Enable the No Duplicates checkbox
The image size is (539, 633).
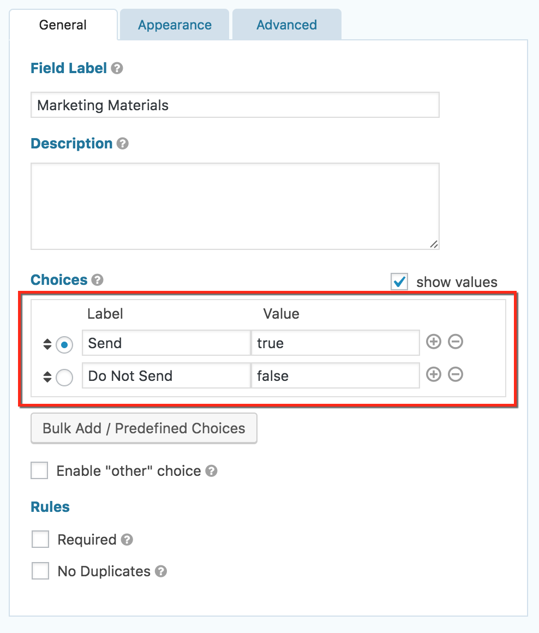[x=40, y=571]
